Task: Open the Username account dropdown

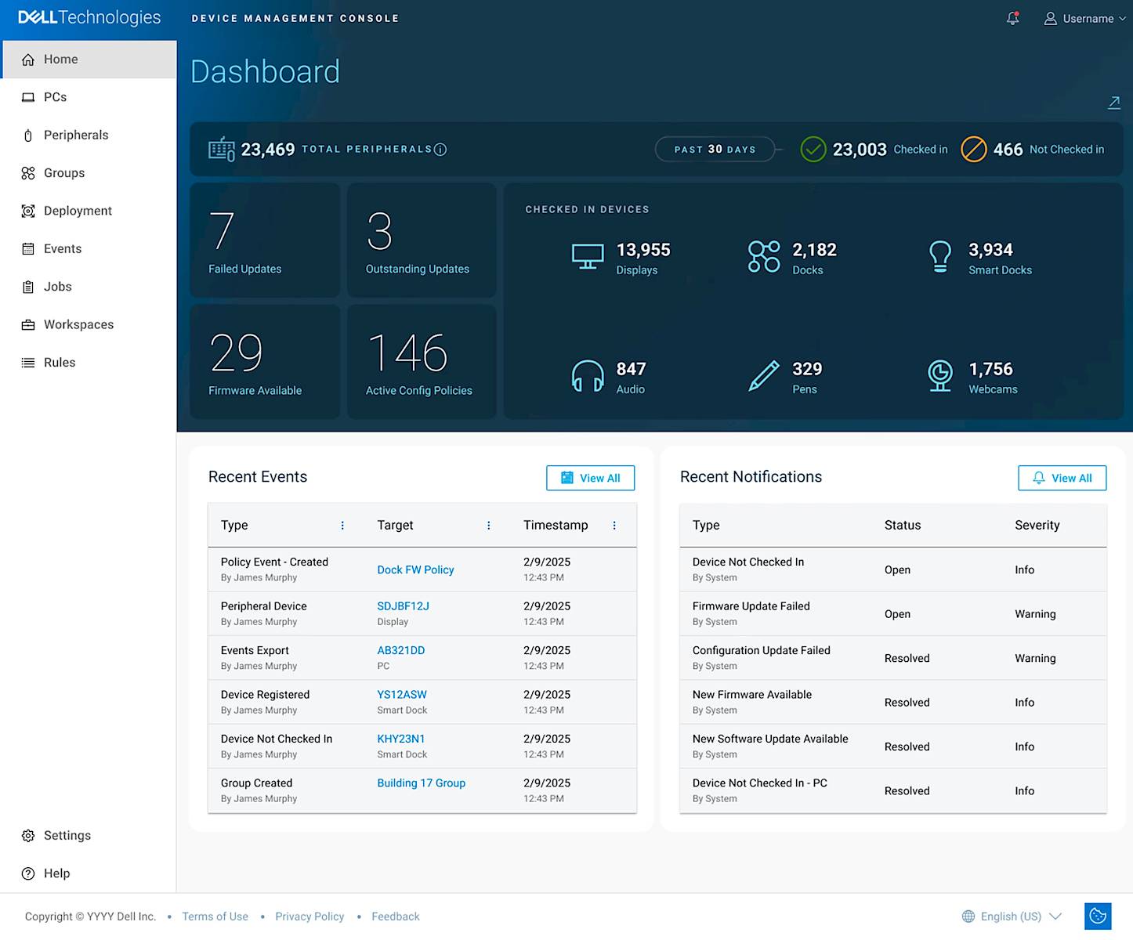Action: (1085, 19)
